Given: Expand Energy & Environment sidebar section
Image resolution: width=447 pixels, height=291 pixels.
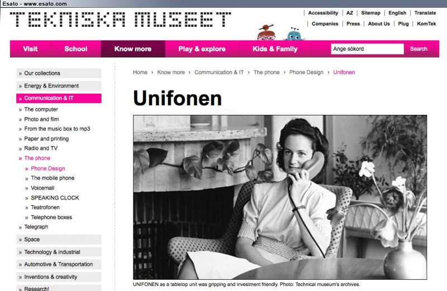Looking at the screenshot, I should pyautogui.click(x=59, y=86).
